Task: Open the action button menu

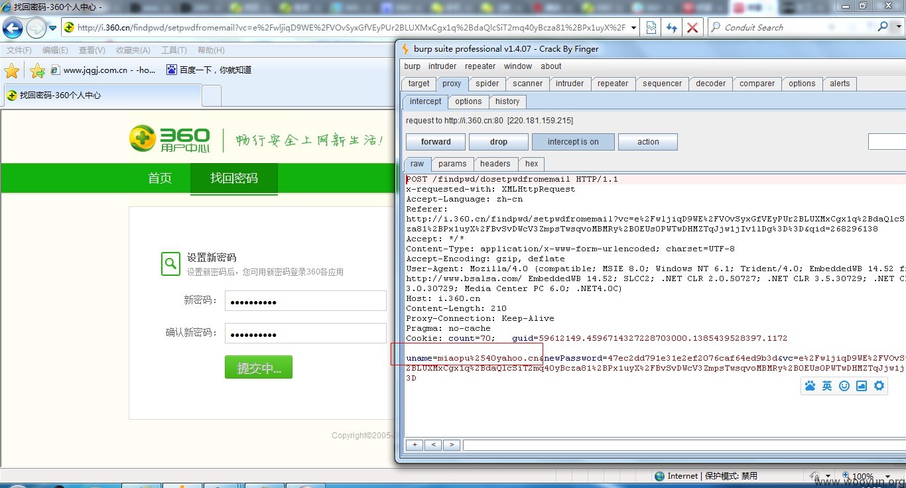Action: 648,142
